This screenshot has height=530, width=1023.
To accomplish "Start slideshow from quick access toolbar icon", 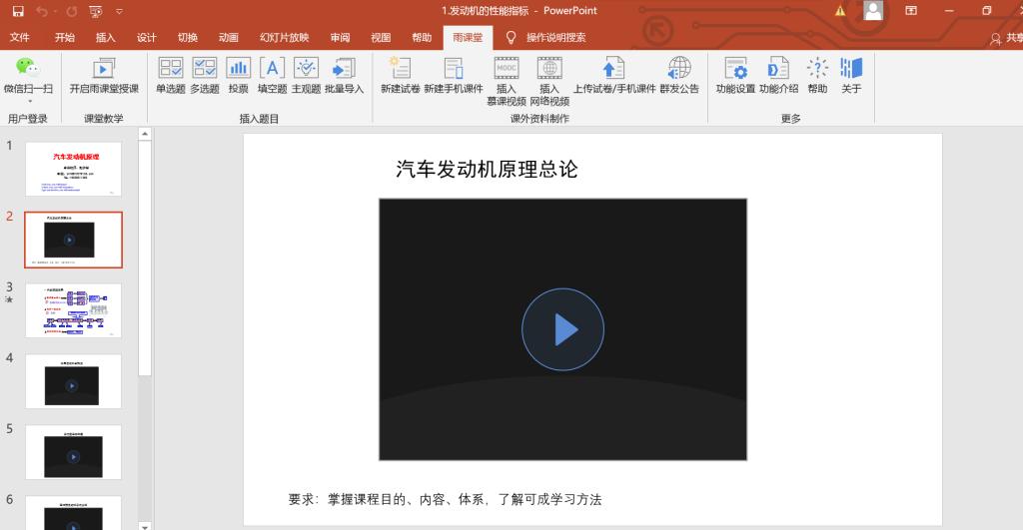I will (x=96, y=11).
